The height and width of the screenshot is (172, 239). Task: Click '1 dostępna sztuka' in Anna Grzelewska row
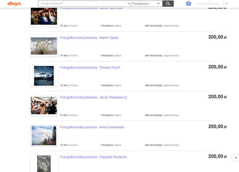[111, 145]
